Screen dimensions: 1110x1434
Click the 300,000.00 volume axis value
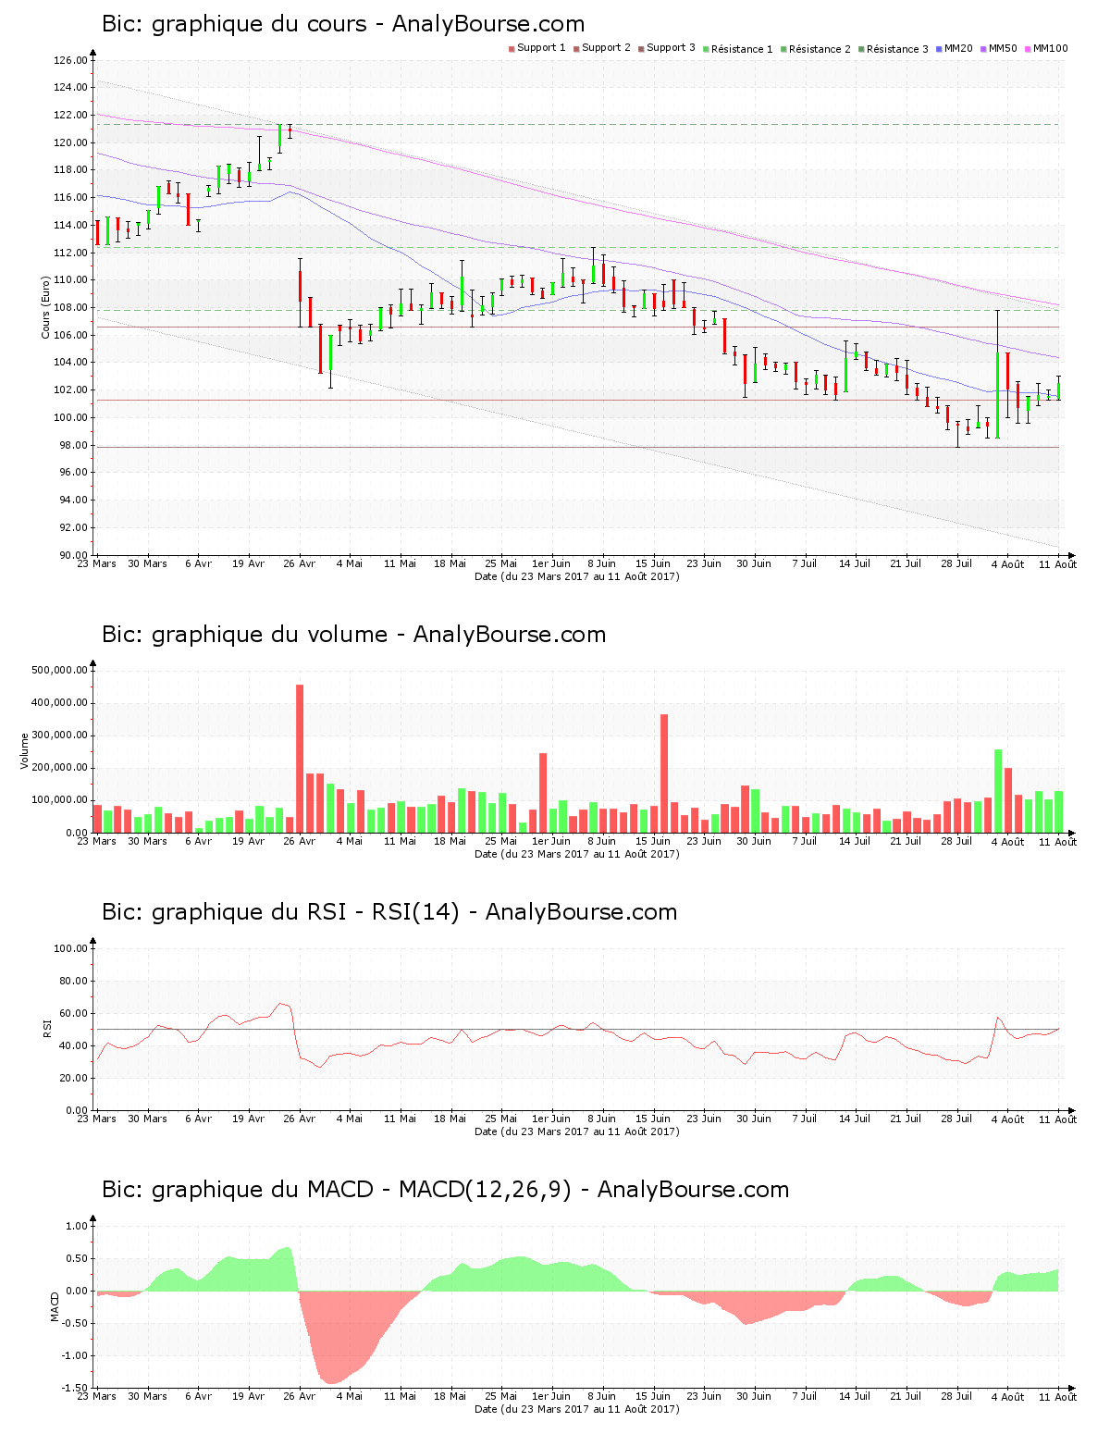coord(60,736)
